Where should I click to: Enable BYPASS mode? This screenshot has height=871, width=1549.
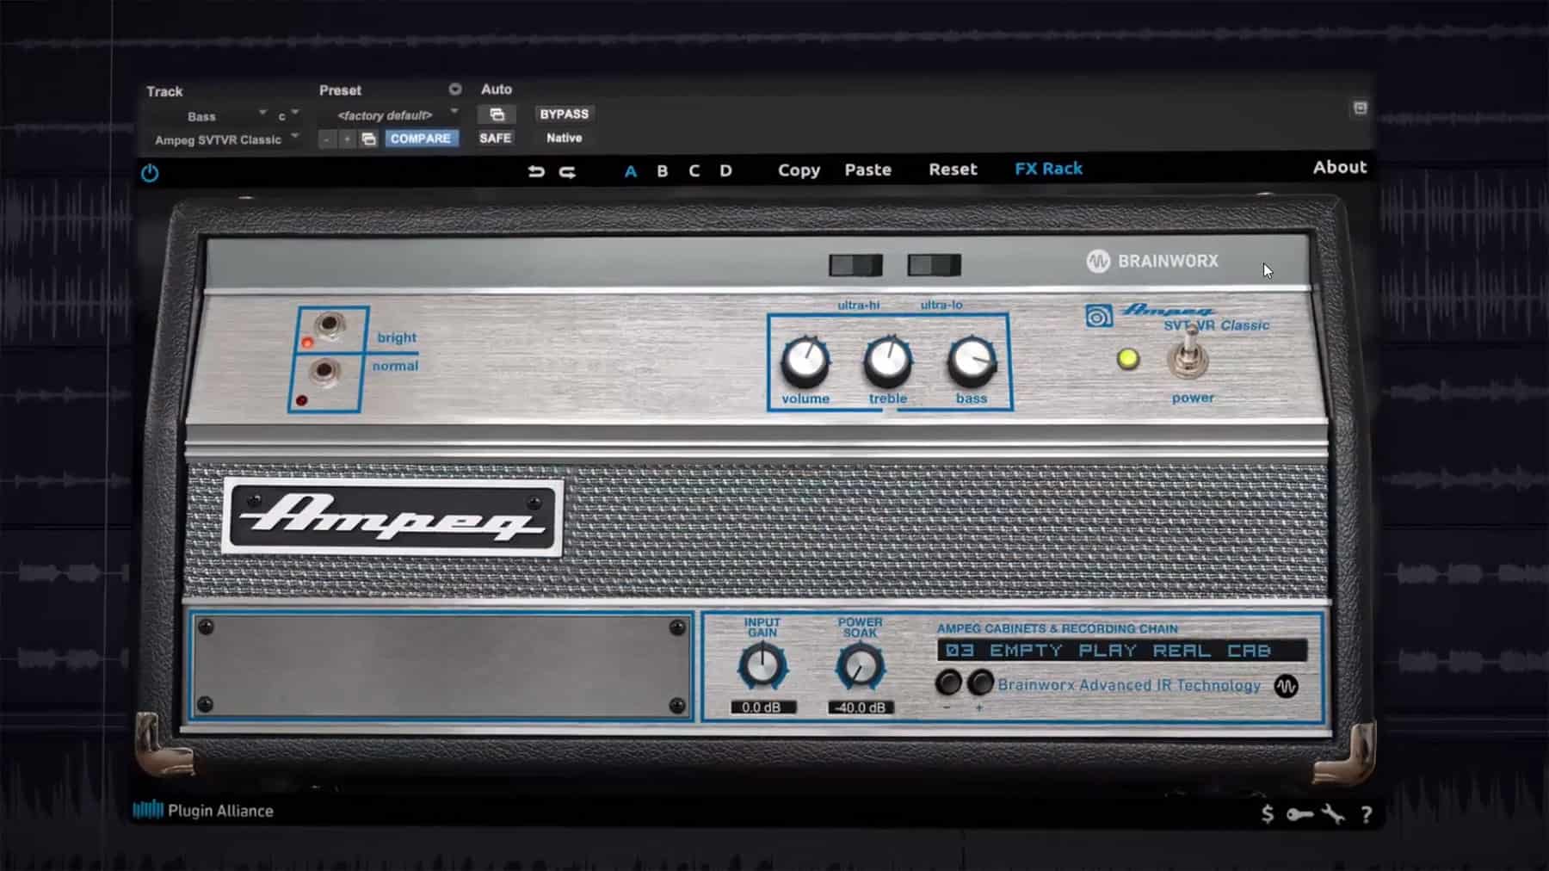564,113
